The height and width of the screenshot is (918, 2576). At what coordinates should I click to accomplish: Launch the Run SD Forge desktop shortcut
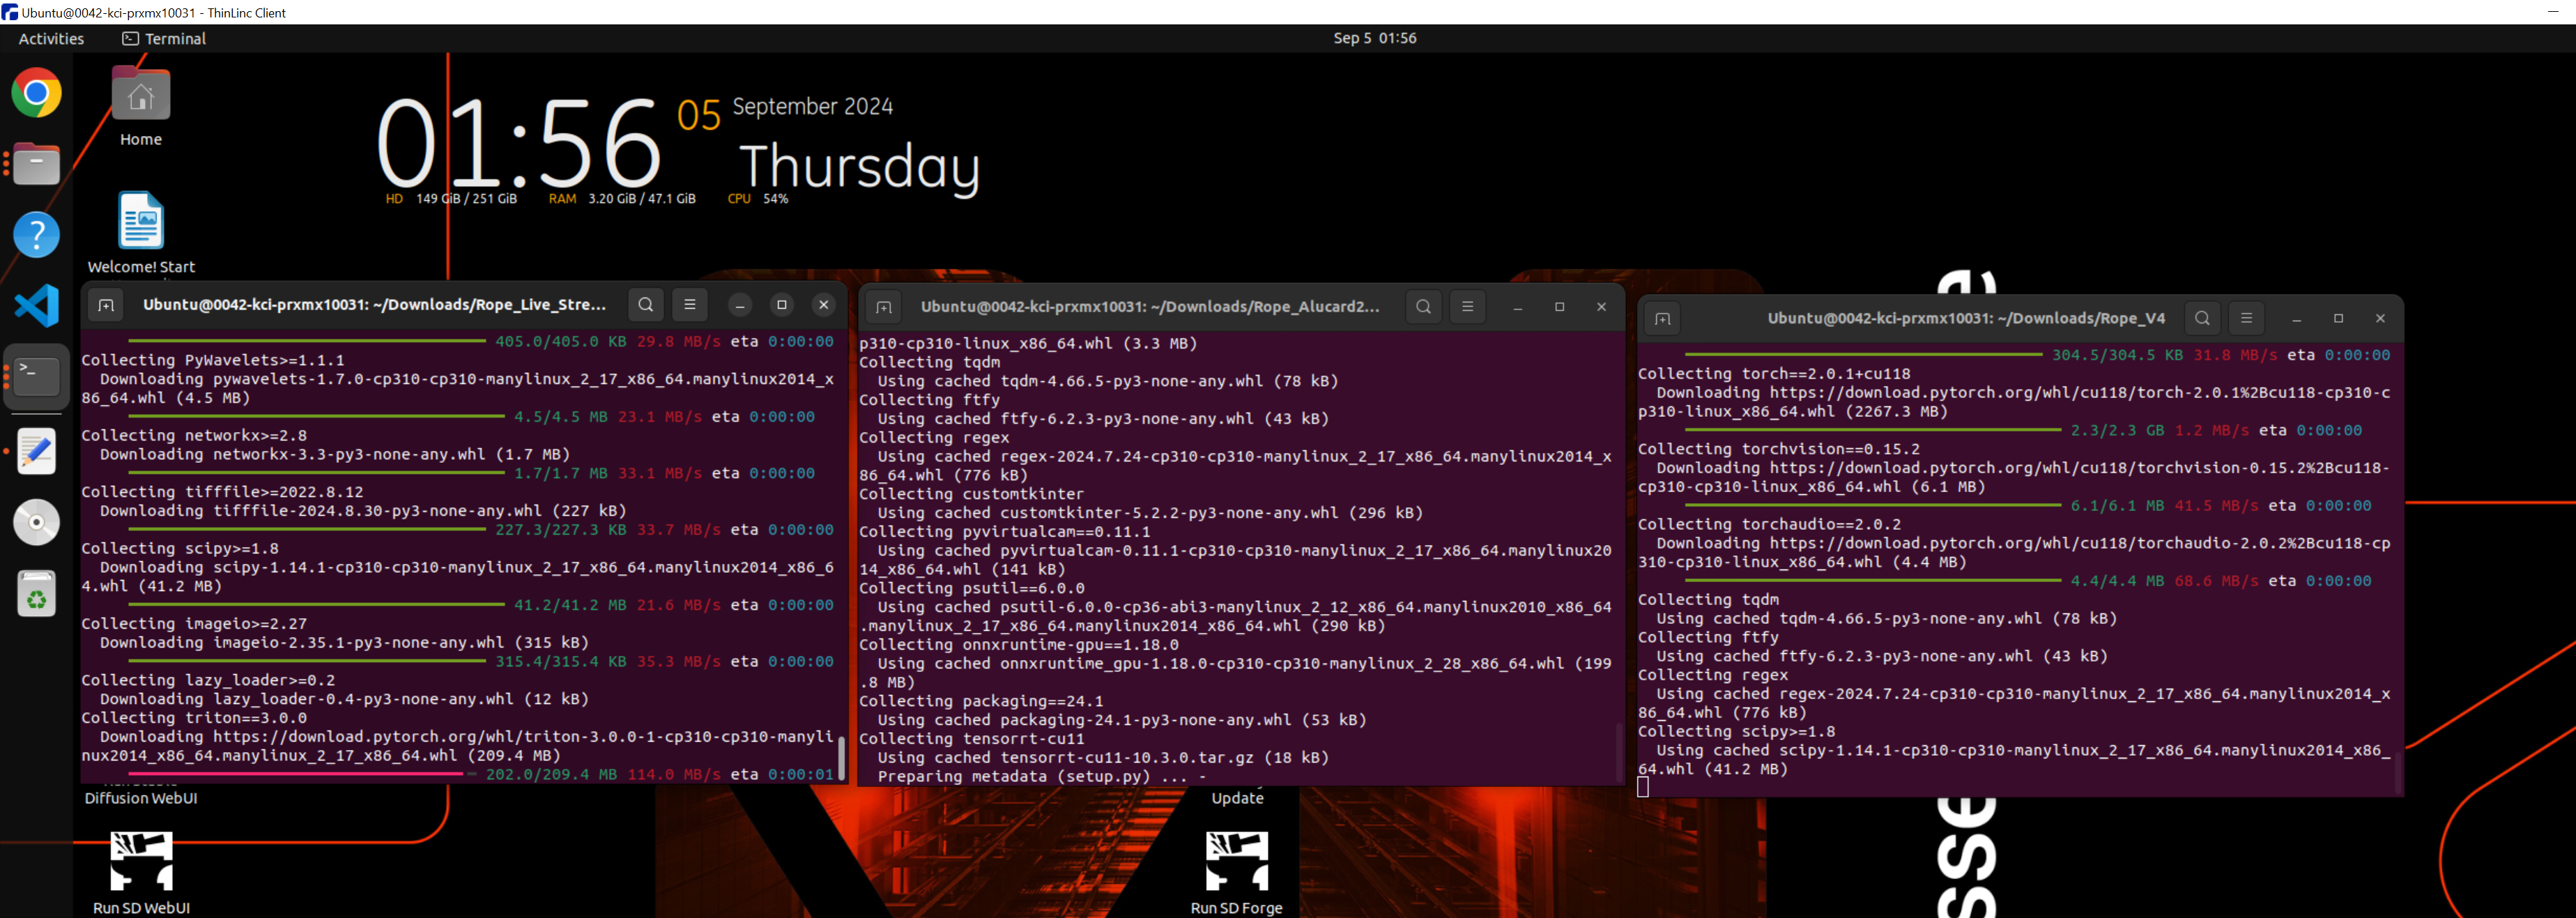(x=1236, y=861)
